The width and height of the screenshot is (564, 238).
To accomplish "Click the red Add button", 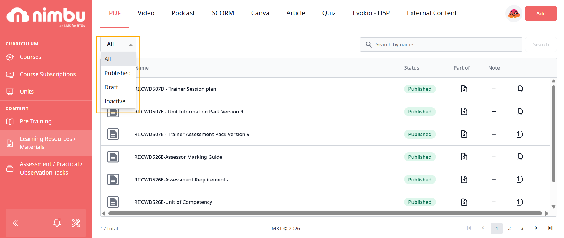I will point(541,14).
